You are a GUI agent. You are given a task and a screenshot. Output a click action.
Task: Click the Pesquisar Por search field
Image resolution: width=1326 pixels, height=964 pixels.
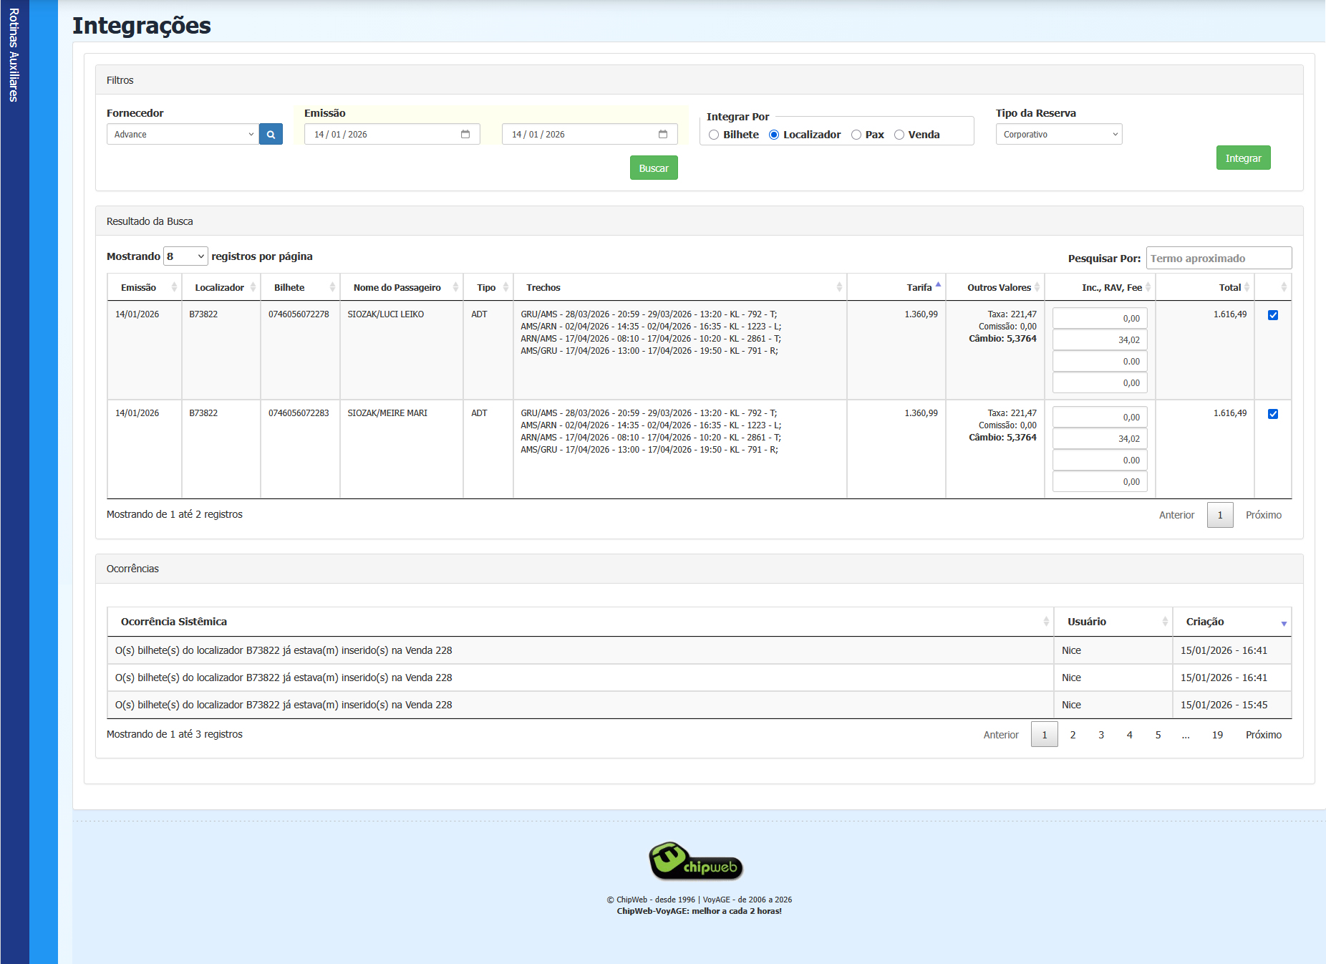tap(1219, 259)
